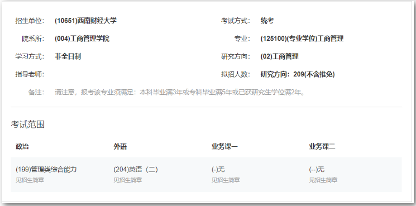Click the 研究方向 label on the left of (02)工商管理
Image resolution: width=416 pixels, height=206 pixels.
point(236,56)
